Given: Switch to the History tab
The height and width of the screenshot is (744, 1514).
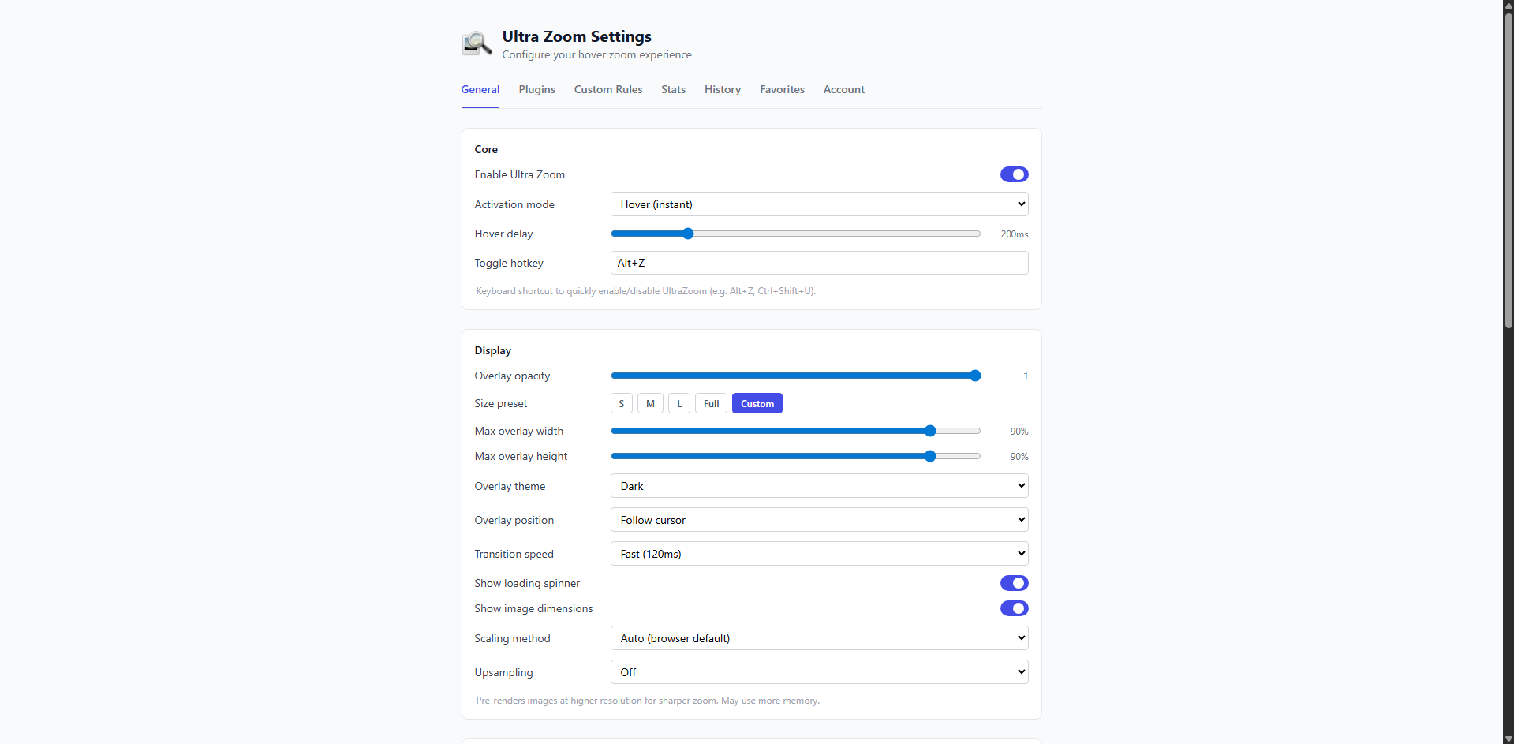Looking at the screenshot, I should [x=722, y=89].
